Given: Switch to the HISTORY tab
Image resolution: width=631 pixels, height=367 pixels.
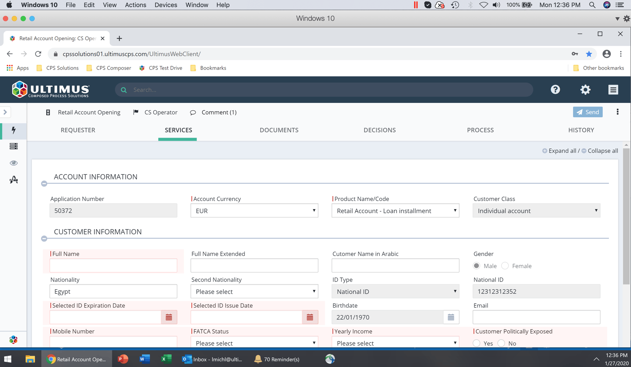Looking at the screenshot, I should tap(581, 130).
